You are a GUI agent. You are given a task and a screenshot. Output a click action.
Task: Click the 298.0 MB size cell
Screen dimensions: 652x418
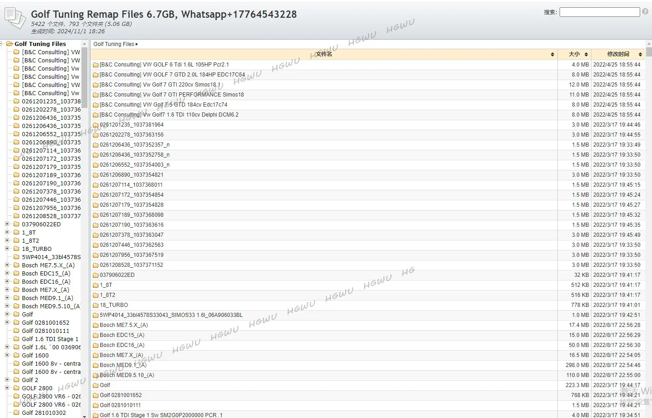(x=577, y=365)
